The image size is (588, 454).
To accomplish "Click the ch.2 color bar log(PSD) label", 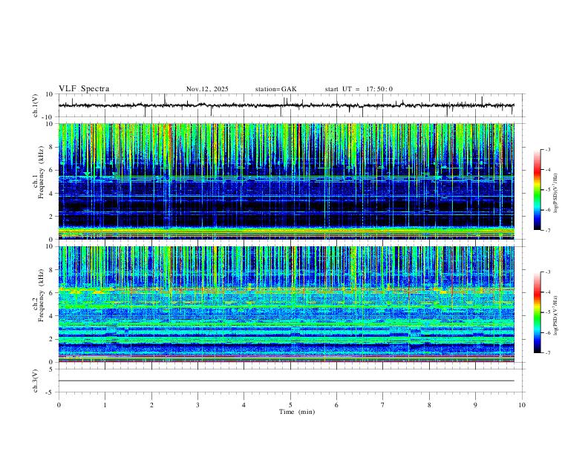I will point(556,315).
